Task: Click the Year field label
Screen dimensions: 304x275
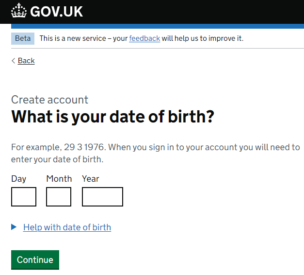Action: coord(90,179)
